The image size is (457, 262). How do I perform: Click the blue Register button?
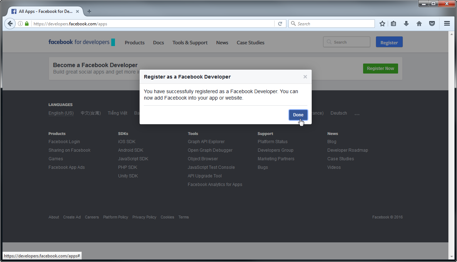click(x=389, y=42)
